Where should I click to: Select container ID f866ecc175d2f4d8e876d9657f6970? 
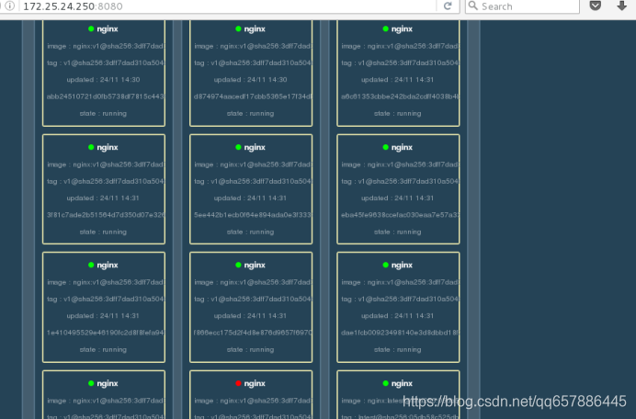click(253, 333)
